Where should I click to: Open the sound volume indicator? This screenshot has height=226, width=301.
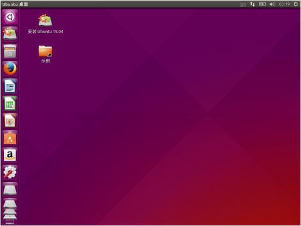pos(272,4)
